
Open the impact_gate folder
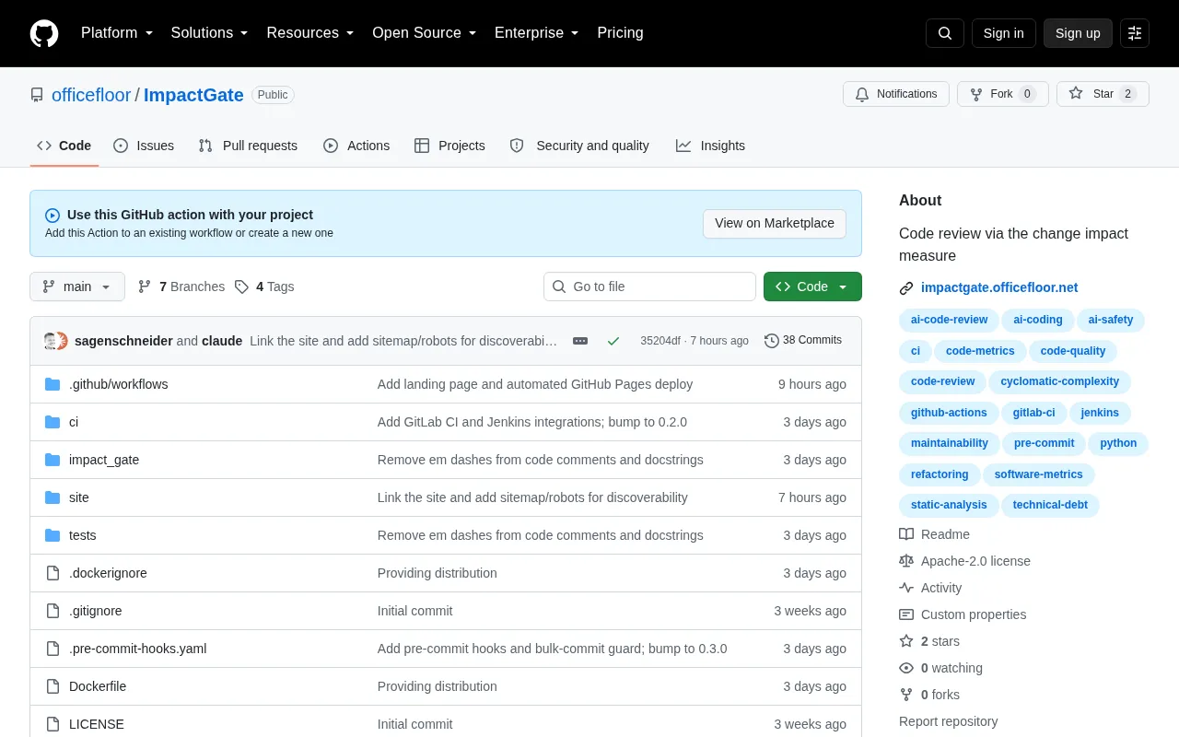(x=104, y=460)
